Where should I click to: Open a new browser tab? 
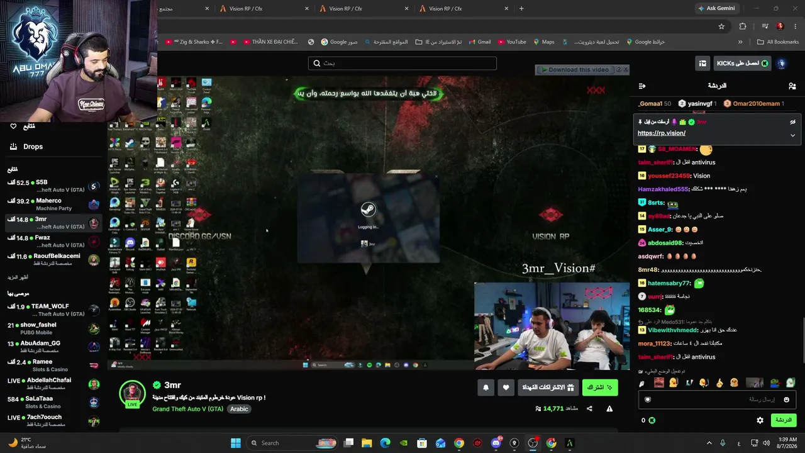(x=521, y=9)
